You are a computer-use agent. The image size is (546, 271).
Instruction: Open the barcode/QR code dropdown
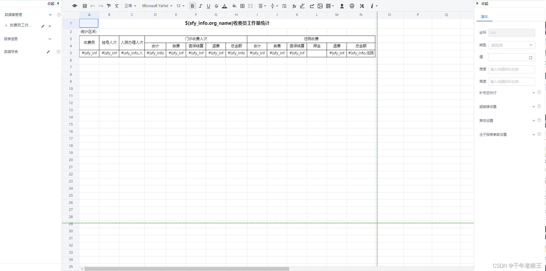330,6
